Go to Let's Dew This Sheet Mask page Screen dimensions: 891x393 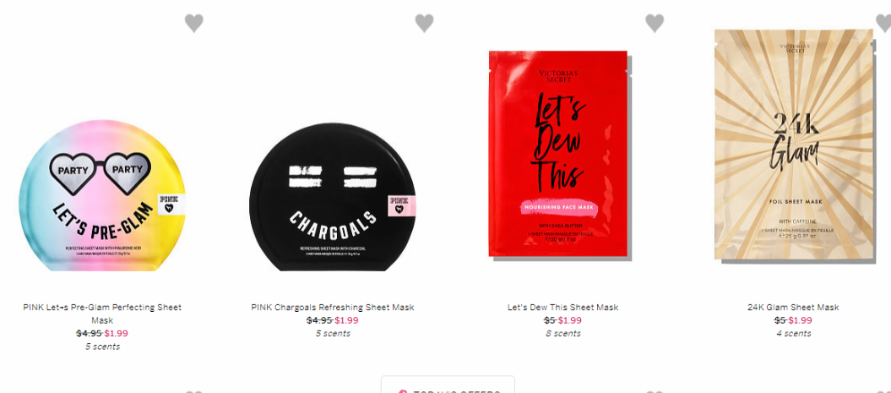click(x=562, y=307)
